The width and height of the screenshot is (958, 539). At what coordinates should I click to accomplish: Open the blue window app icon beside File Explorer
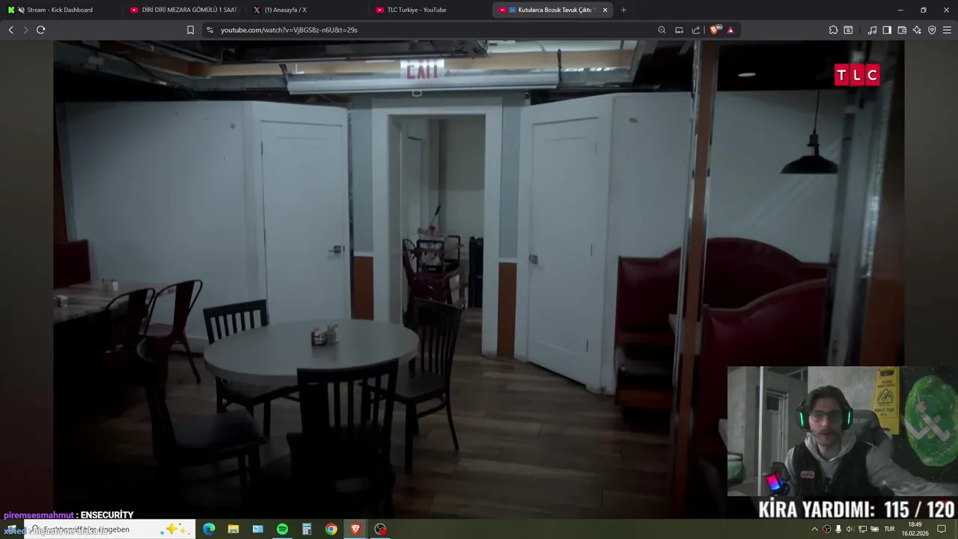pos(257,529)
